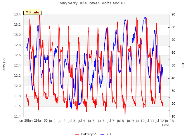Screen dimensions: 187x140
Task: Click the Jul 8 date tick label
Action: tap(120, 121)
